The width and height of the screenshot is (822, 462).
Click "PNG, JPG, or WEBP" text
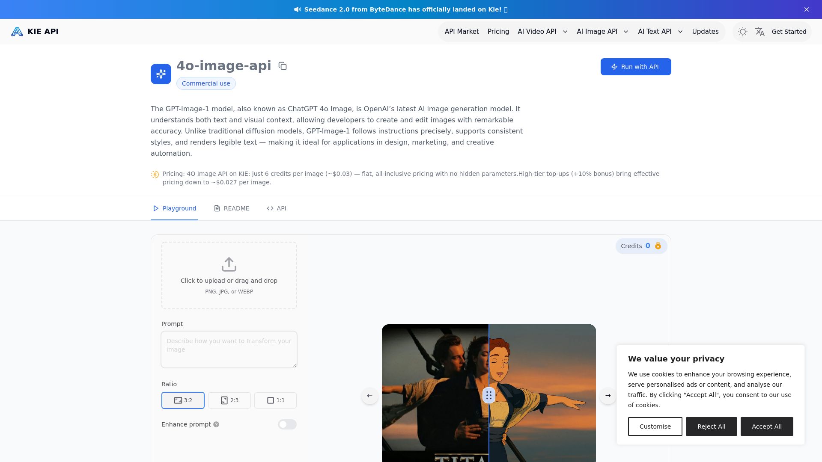click(229, 292)
